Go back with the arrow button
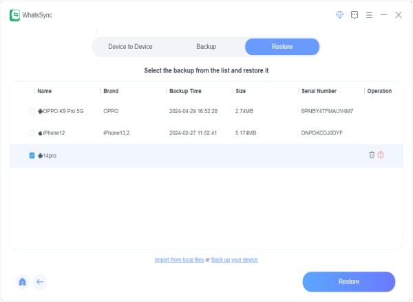413x302 pixels. [x=40, y=282]
